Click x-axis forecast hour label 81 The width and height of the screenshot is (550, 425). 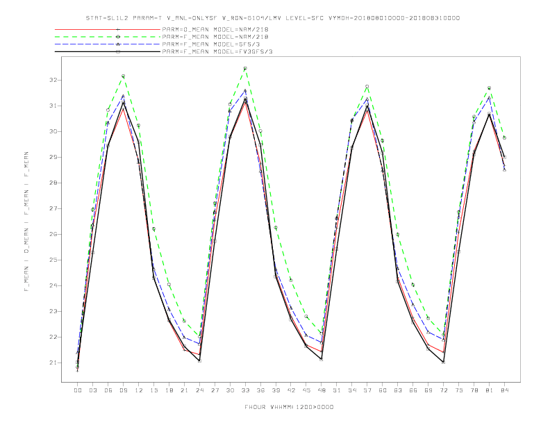click(x=490, y=390)
